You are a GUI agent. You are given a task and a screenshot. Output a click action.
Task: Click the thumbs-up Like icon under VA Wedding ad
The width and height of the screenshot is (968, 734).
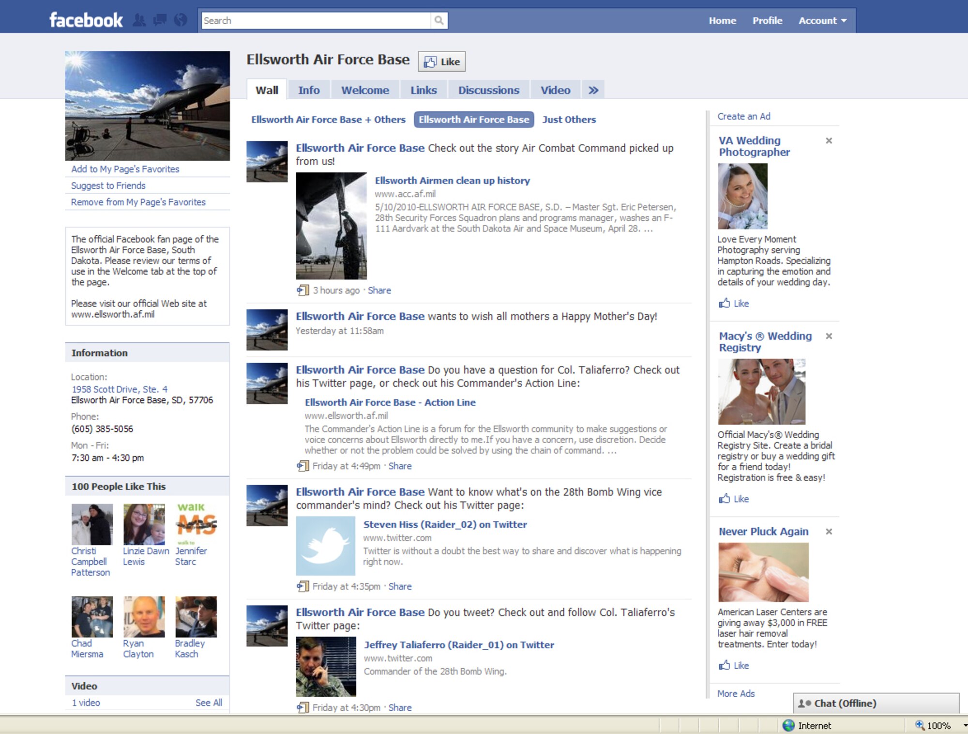724,303
